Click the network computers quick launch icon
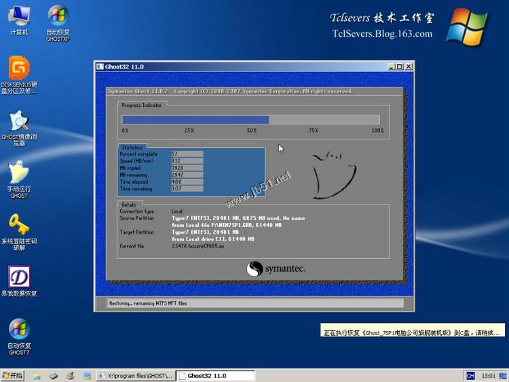This screenshot has width=509, height=382. (88, 376)
